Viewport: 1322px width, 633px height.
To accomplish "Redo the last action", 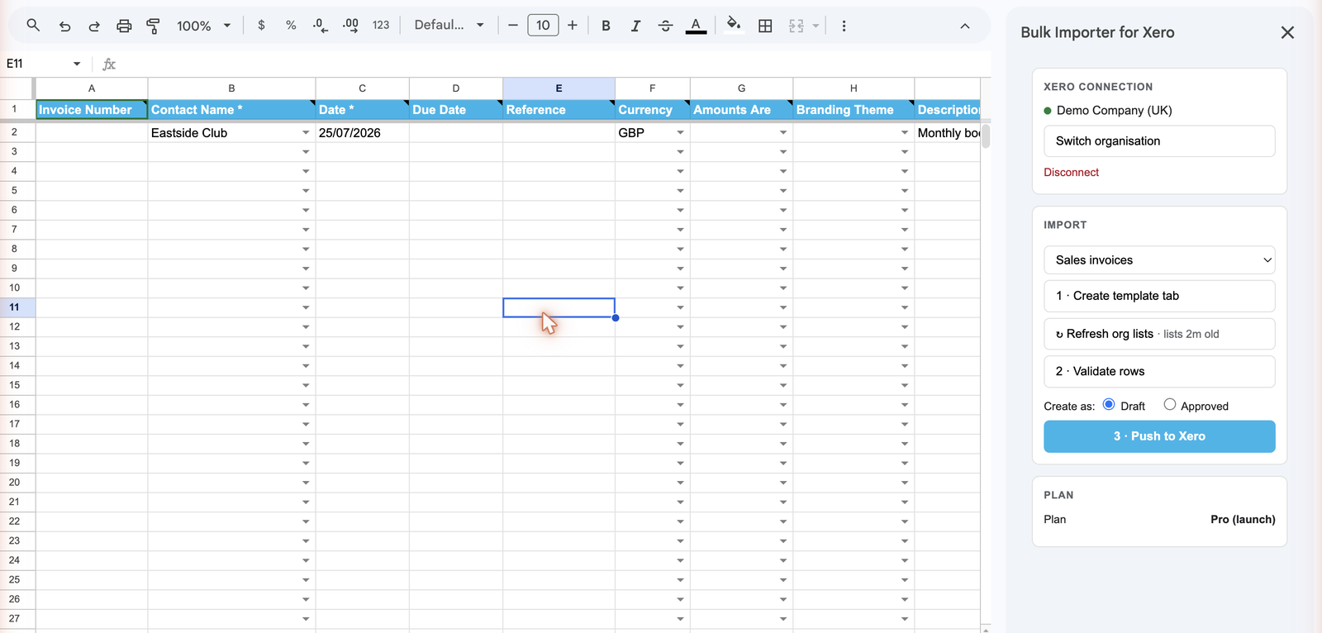I will [94, 26].
